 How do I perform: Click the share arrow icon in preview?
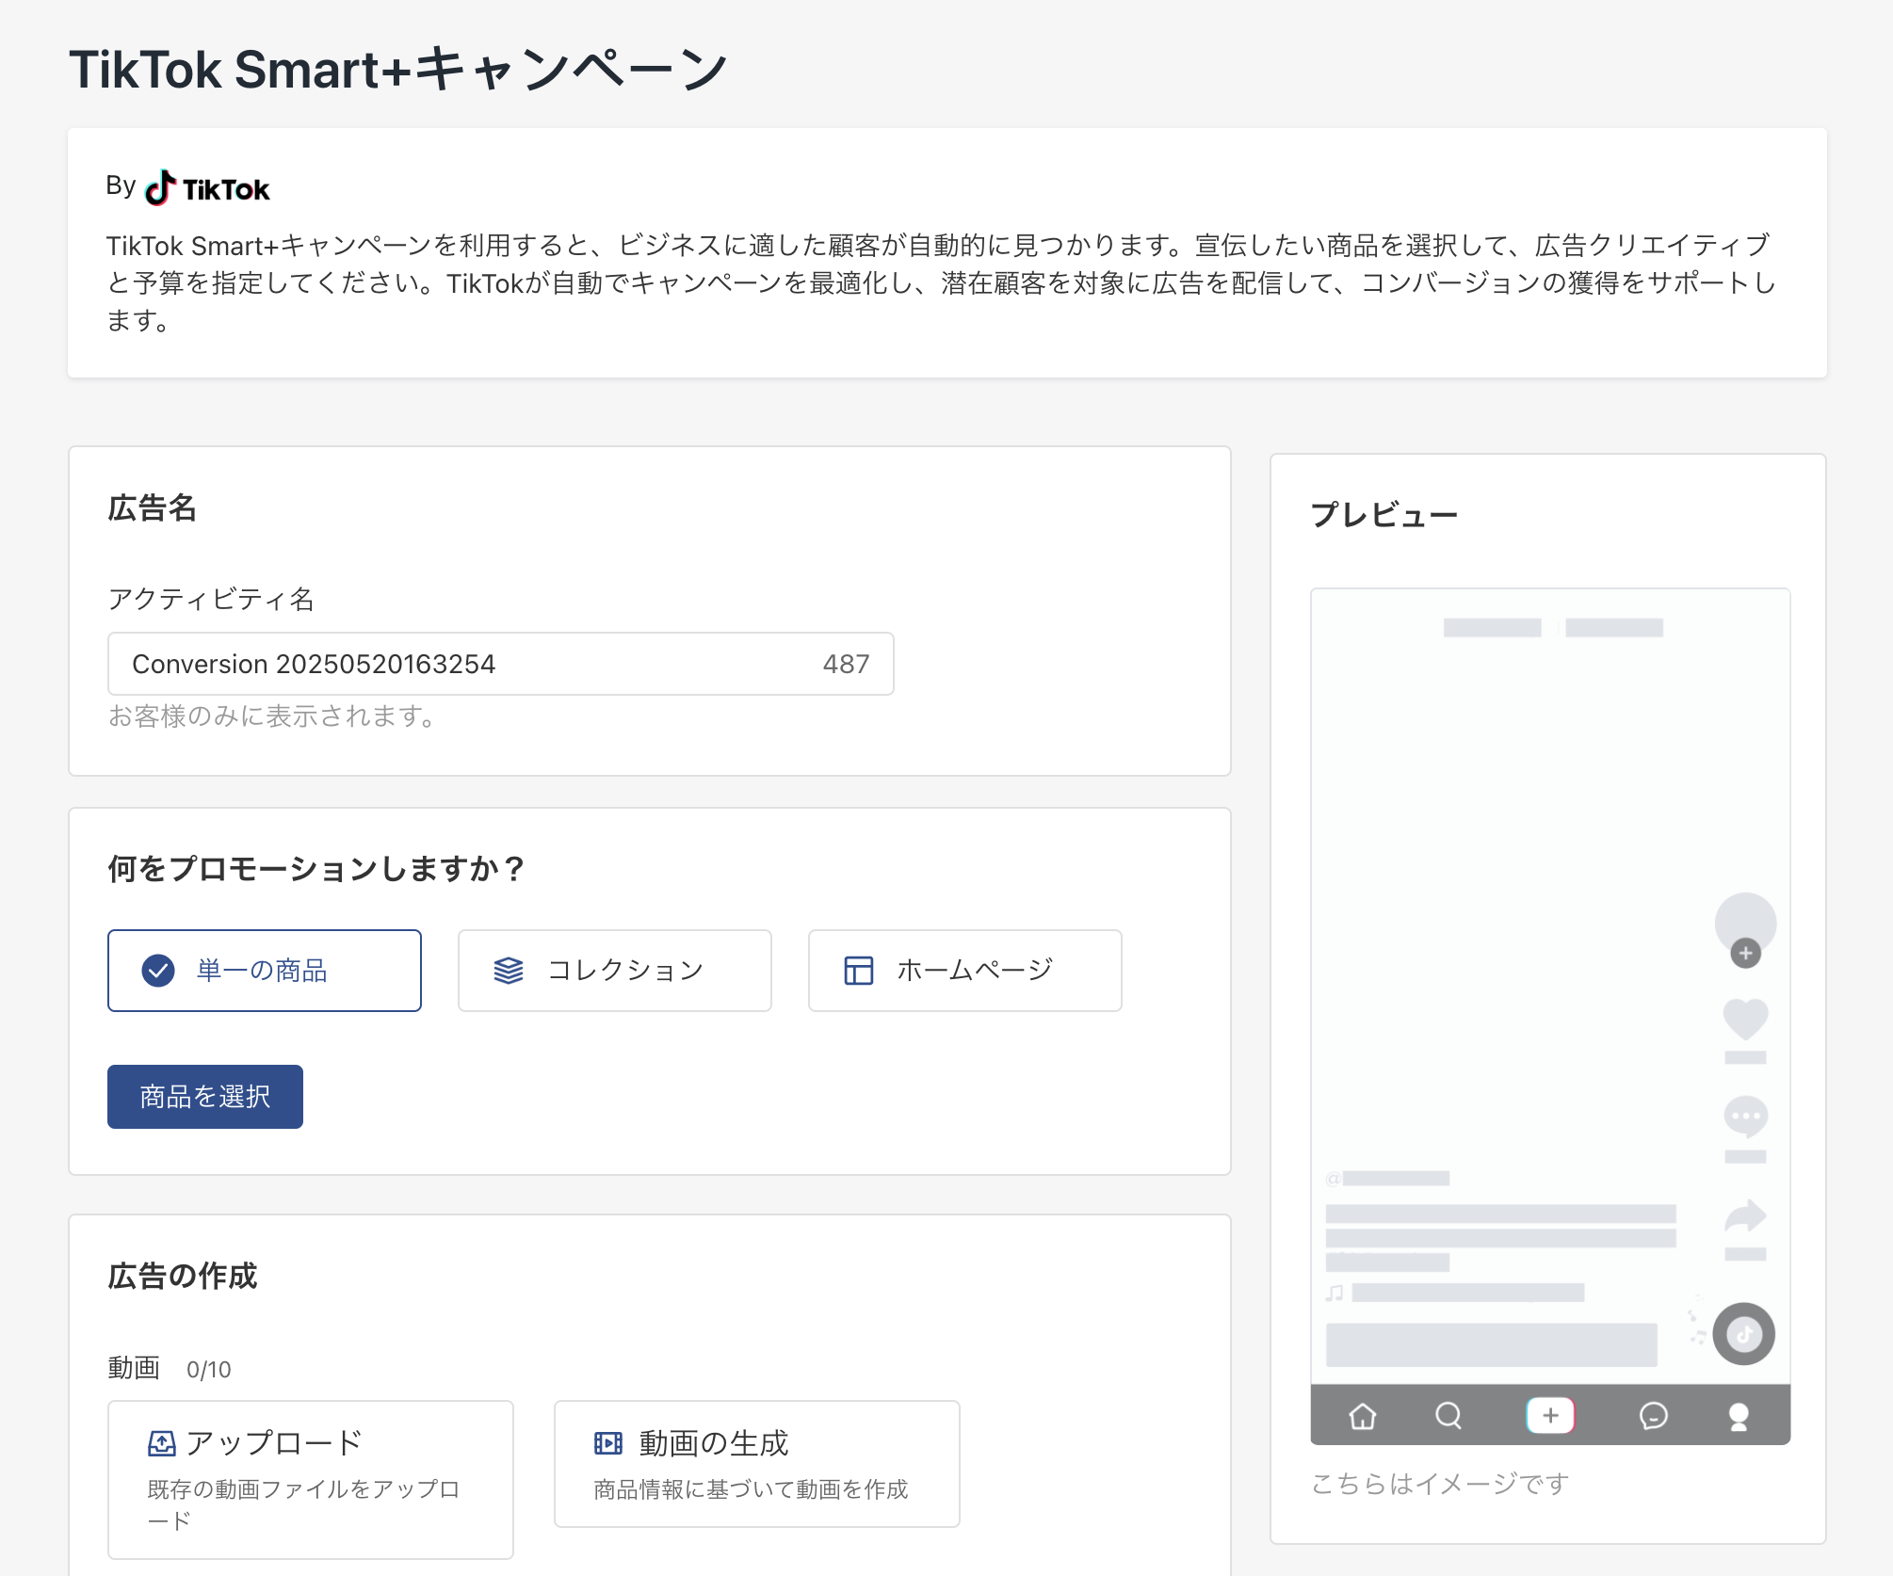1745,1215
